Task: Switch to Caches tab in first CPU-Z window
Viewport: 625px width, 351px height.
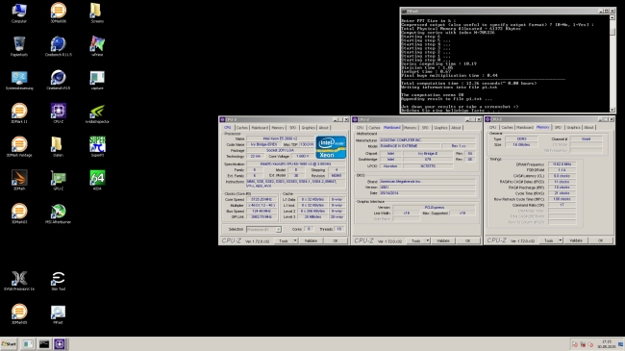Action: click(242, 128)
